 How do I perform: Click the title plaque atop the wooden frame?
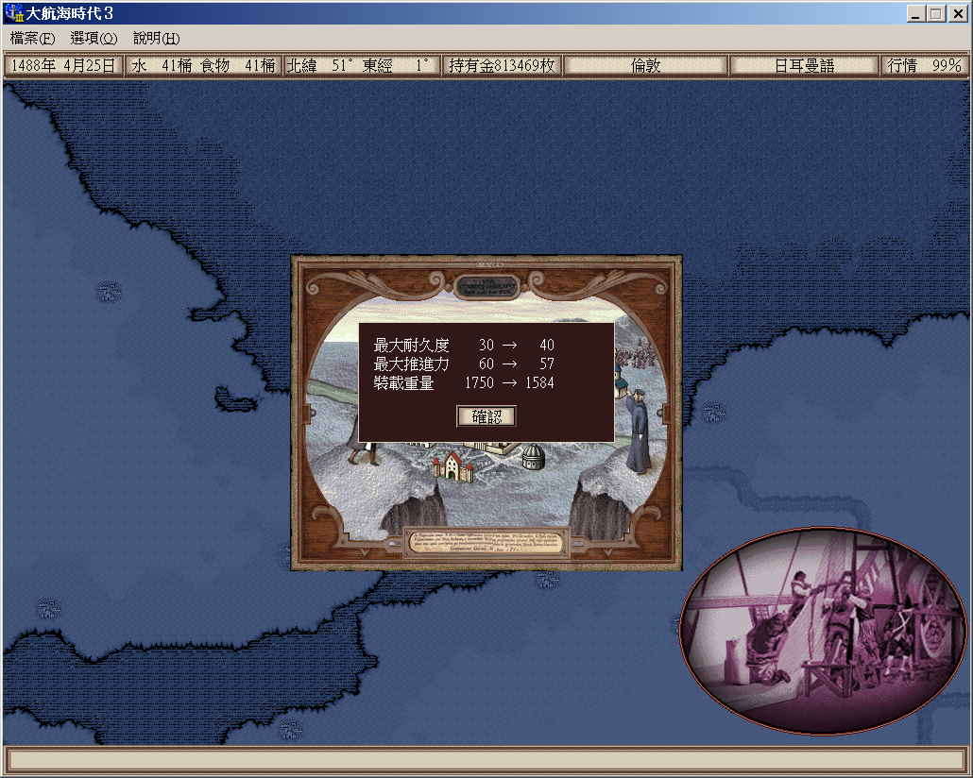[486, 285]
